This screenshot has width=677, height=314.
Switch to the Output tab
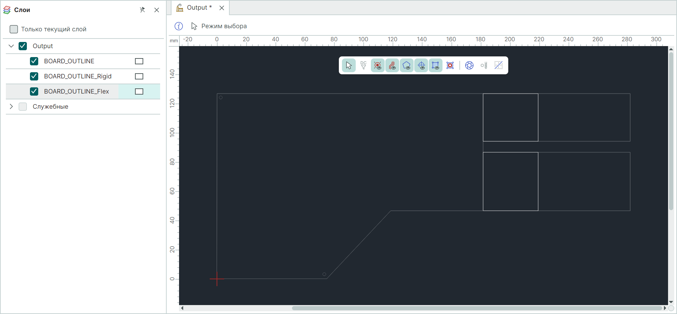tap(197, 8)
